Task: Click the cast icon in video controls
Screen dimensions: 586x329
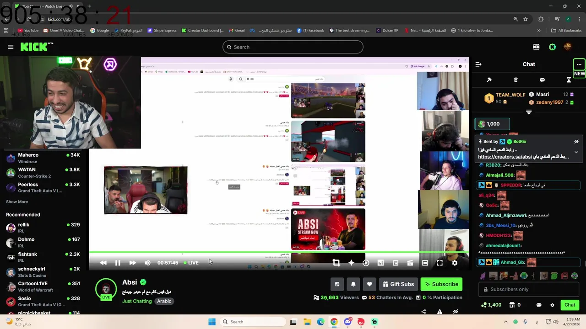Action: pos(410,263)
